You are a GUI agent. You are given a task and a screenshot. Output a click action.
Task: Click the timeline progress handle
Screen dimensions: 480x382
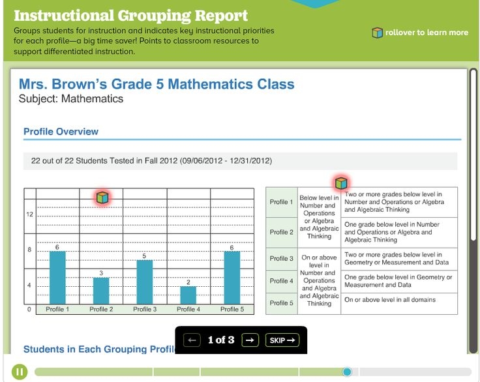pyautogui.click(x=347, y=372)
